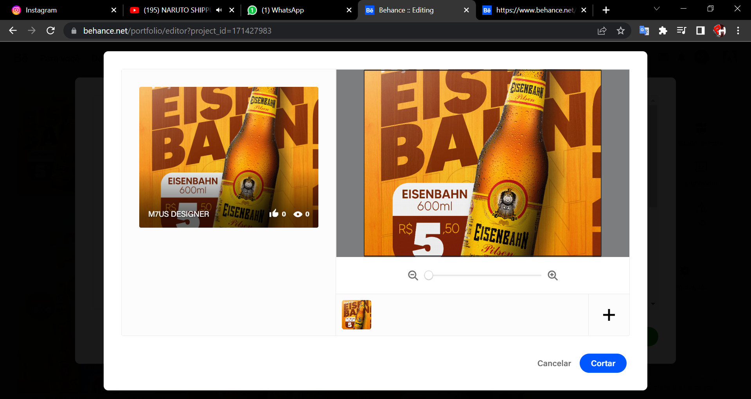The width and height of the screenshot is (751, 399).
Task: Open a new browser tab
Action: click(x=606, y=10)
